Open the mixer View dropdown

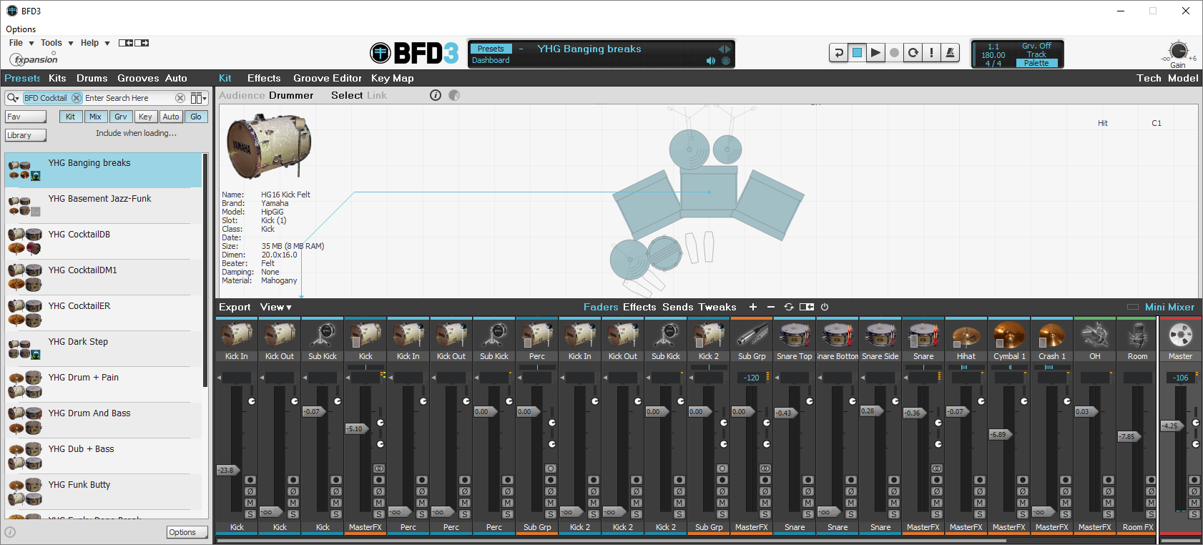(276, 307)
